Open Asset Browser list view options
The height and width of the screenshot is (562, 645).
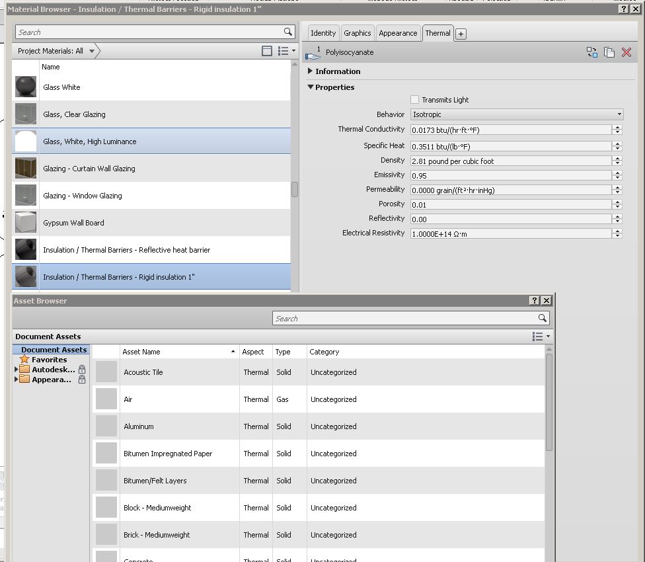541,337
